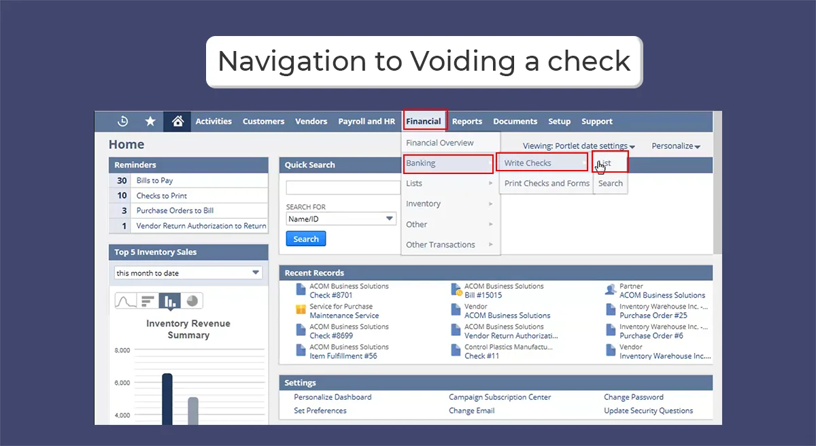Select List under Write Checks

click(610, 163)
